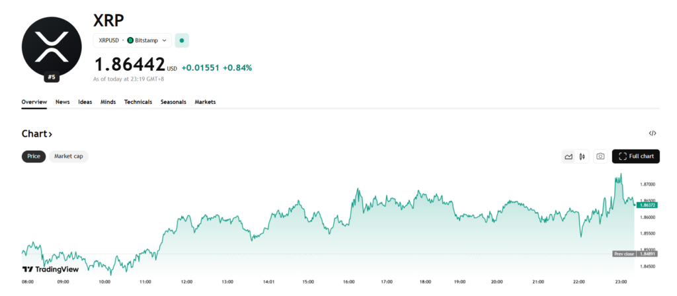Click the current price tag 1.86372 on axis

coord(647,205)
